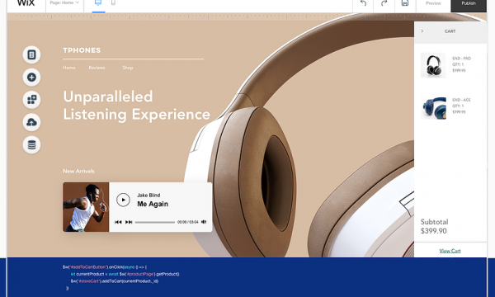Viewport: 495px width, 297px height.
Task: Click the END - PRO product name
Action: click(x=461, y=59)
